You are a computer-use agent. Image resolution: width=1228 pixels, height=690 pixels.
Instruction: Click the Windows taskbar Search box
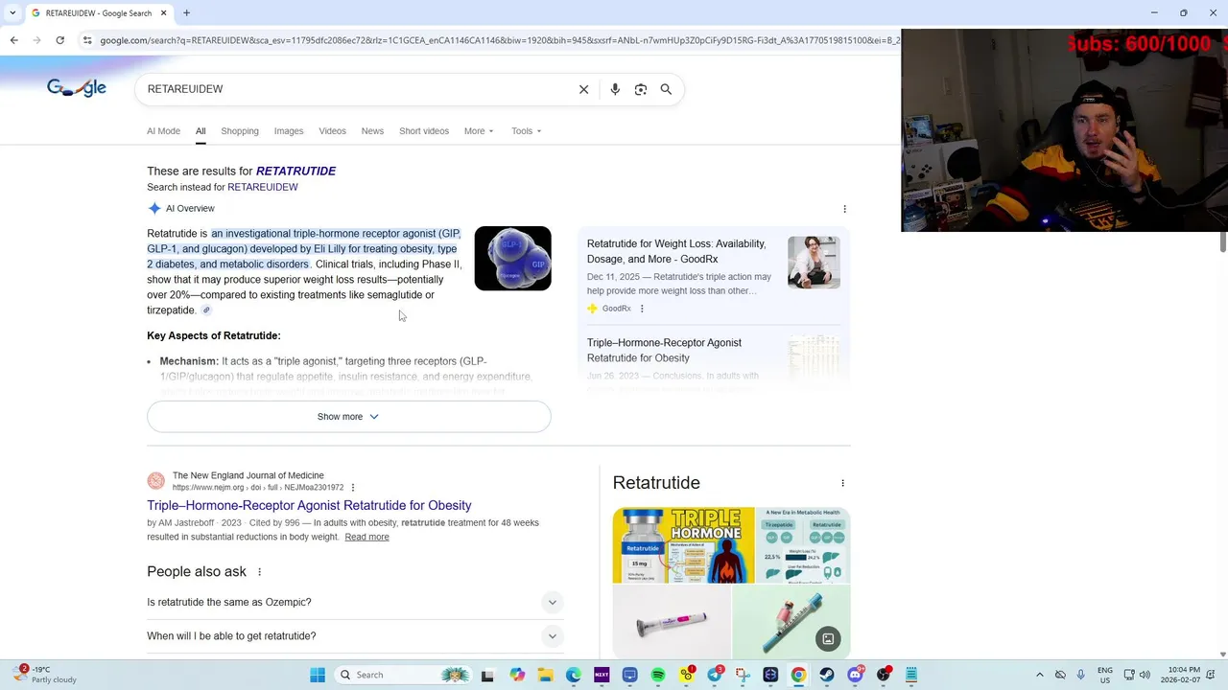tap(403, 675)
